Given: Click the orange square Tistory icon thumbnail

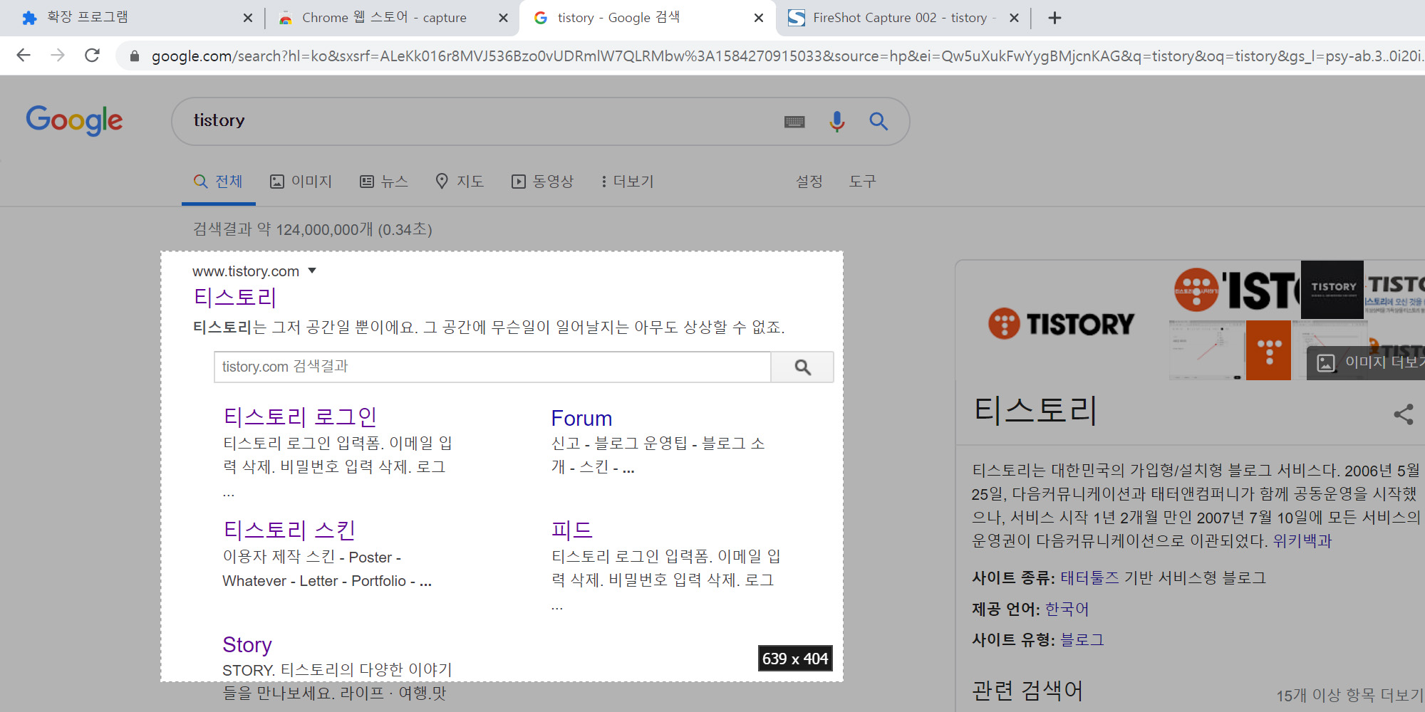Looking at the screenshot, I should point(1269,350).
